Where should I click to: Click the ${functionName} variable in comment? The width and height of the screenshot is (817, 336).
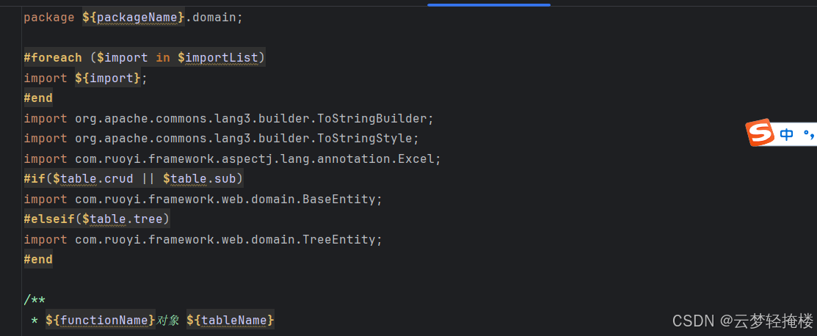101,320
